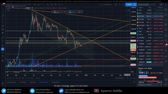
Task: Set the range to 1D
Action: point(8,78)
